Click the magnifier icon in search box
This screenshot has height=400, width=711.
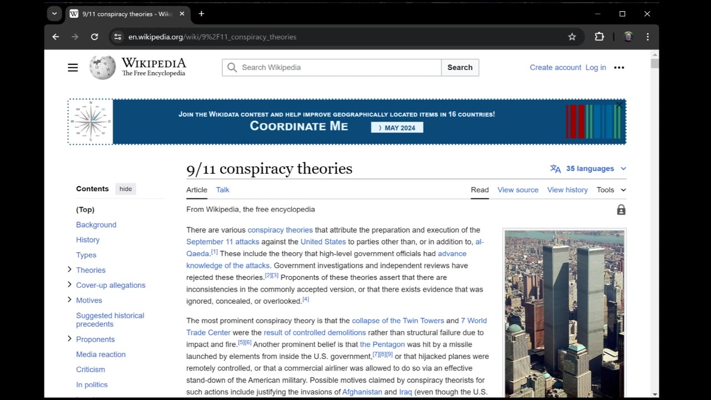(232, 67)
